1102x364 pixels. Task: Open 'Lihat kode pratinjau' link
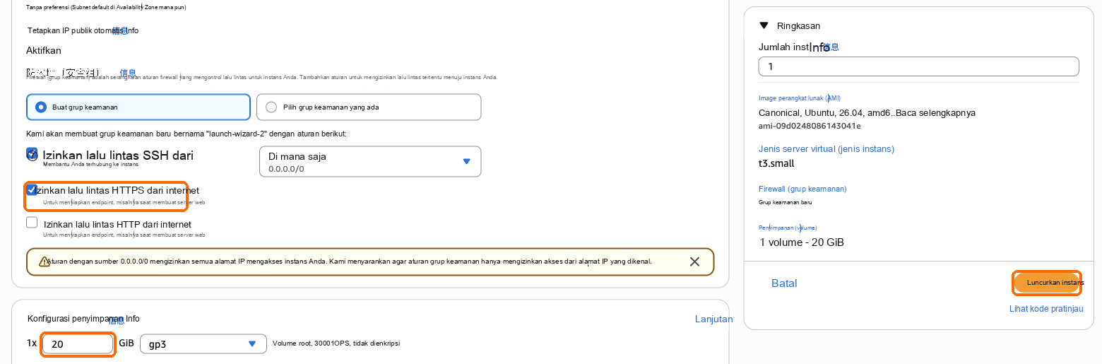tap(1046, 309)
